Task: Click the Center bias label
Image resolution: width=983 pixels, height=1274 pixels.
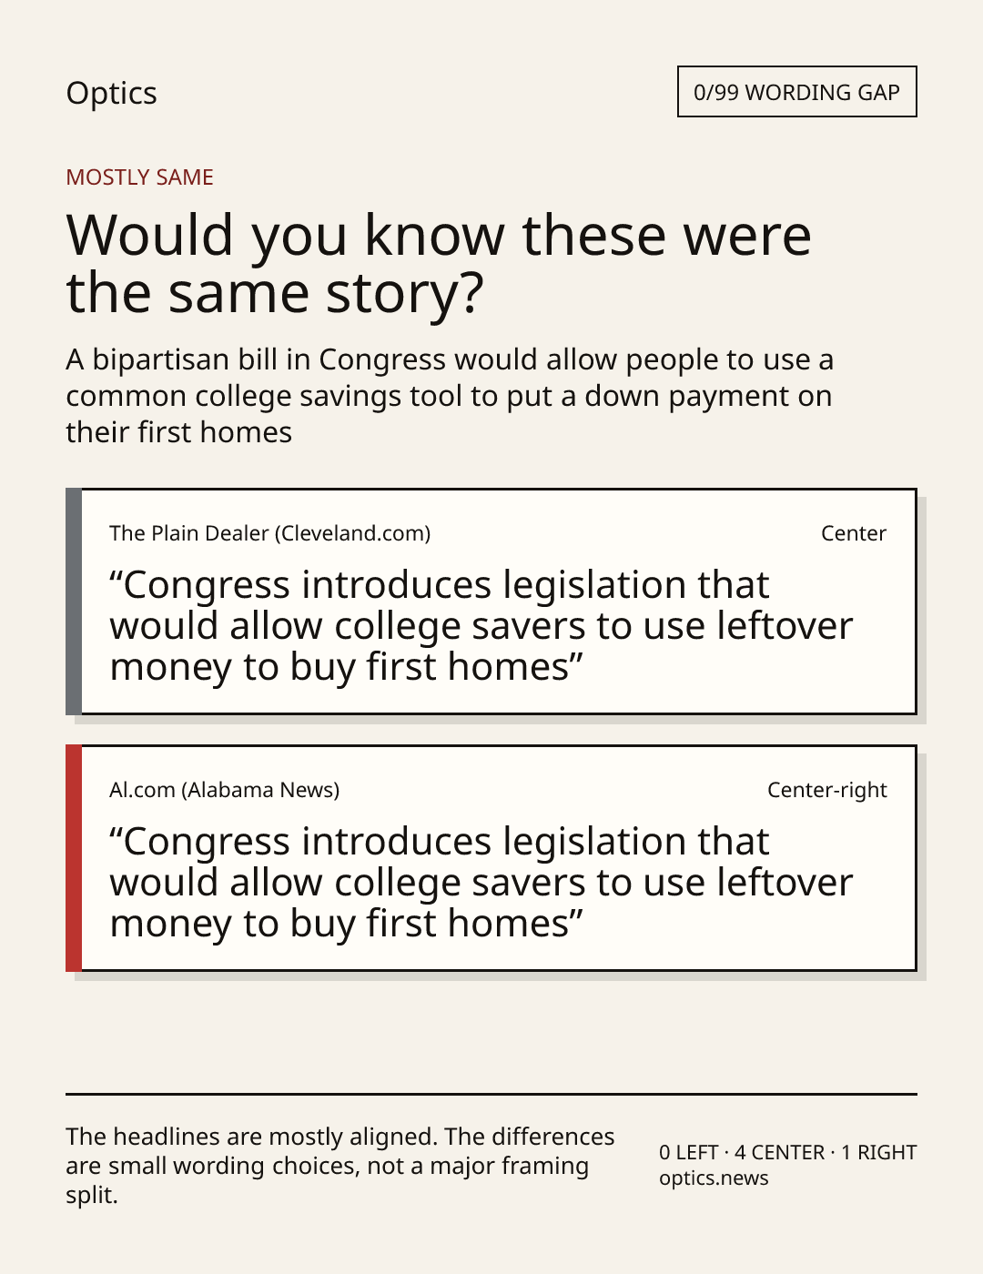Action: tap(853, 533)
